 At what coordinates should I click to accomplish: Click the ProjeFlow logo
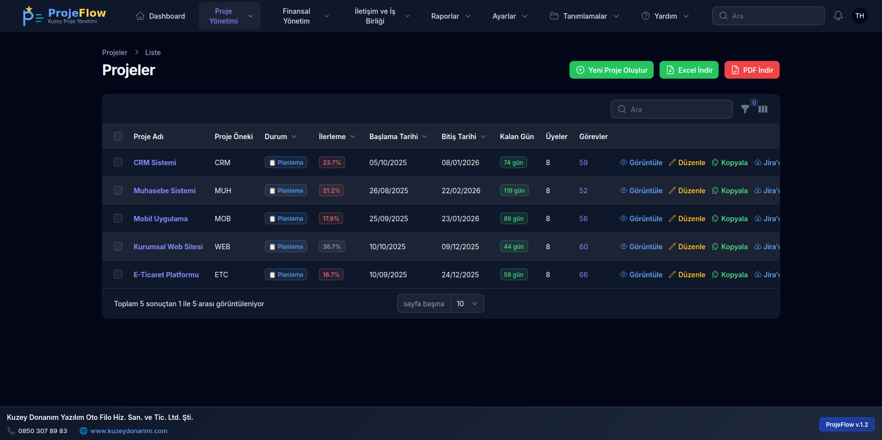(64, 16)
